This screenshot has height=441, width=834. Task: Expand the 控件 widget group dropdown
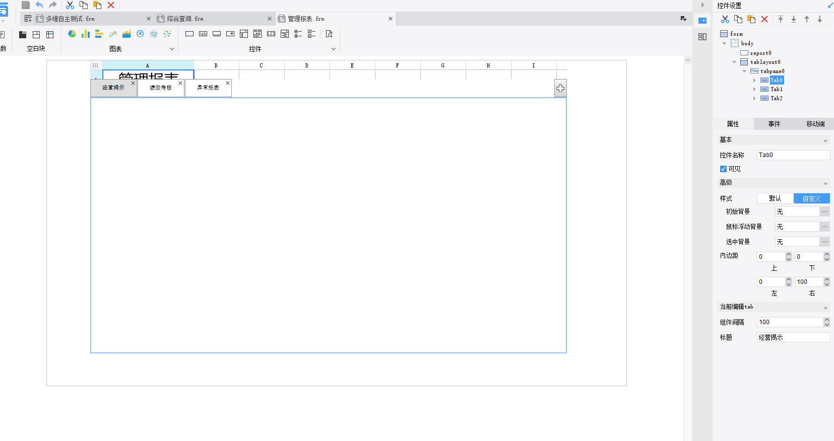(334, 49)
